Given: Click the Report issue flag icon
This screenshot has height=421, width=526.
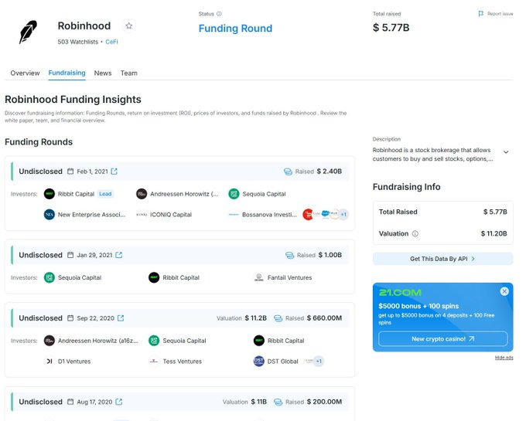Looking at the screenshot, I should [x=480, y=14].
